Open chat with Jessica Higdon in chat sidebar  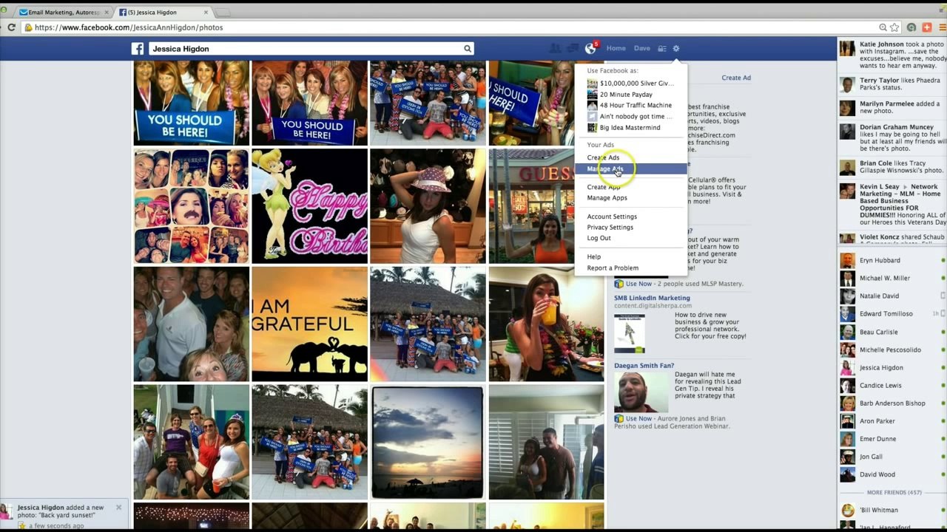(x=892, y=367)
